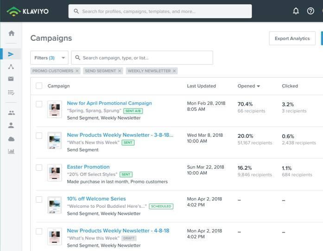
Task: Open the help question mark icon
Action: tap(310, 11)
